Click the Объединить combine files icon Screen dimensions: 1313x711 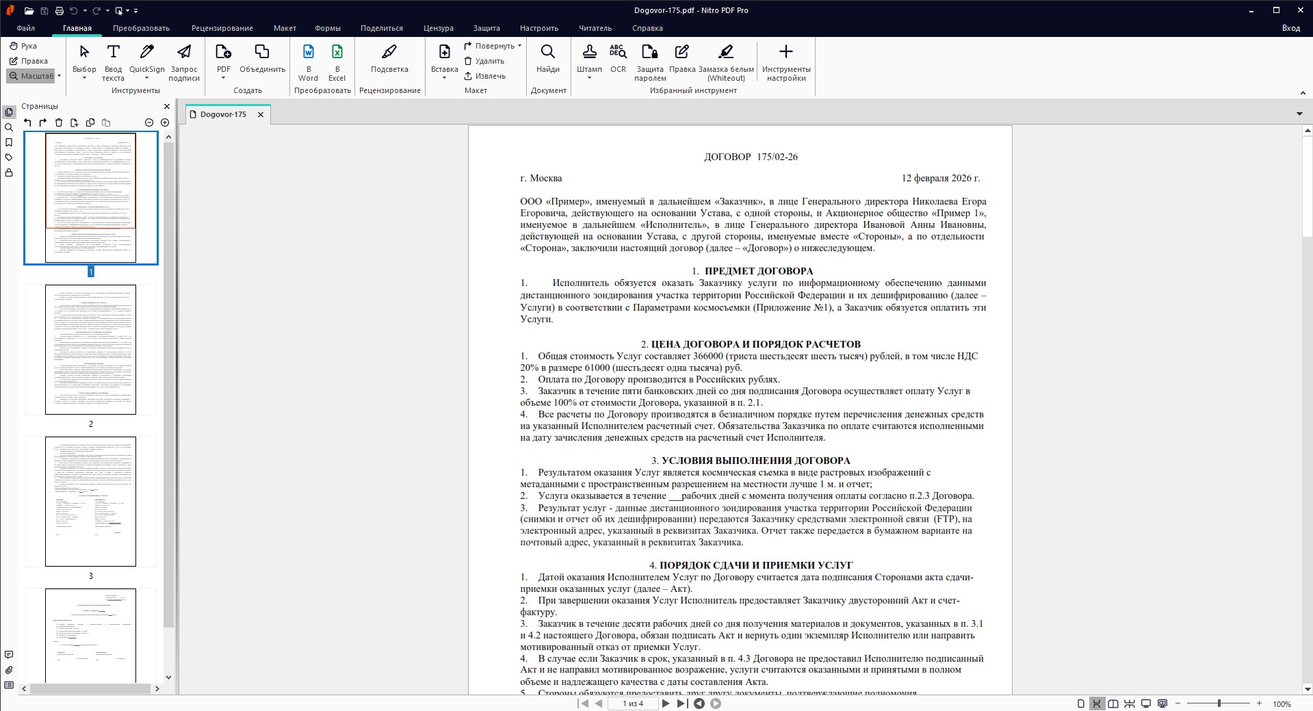coord(262,52)
